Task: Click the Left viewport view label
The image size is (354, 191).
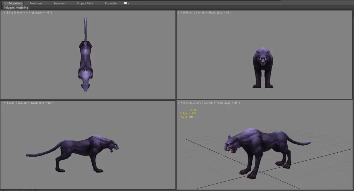Action: tap(12, 103)
